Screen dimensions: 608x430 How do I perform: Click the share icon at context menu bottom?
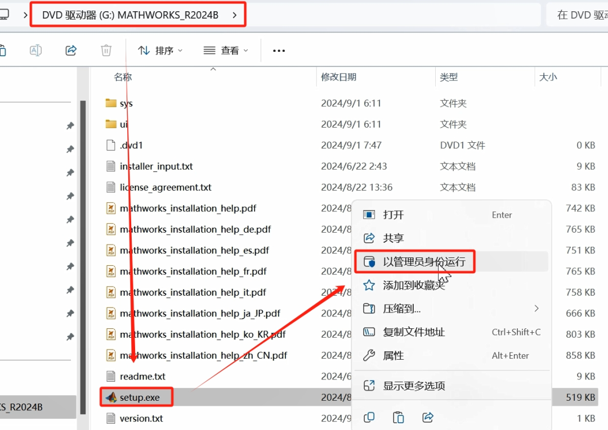[428, 417]
